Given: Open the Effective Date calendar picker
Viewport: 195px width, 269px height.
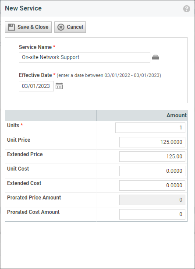Looking at the screenshot, I should tap(59, 86).
